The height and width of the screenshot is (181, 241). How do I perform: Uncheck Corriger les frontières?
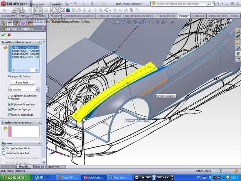(x=3, y=148)
